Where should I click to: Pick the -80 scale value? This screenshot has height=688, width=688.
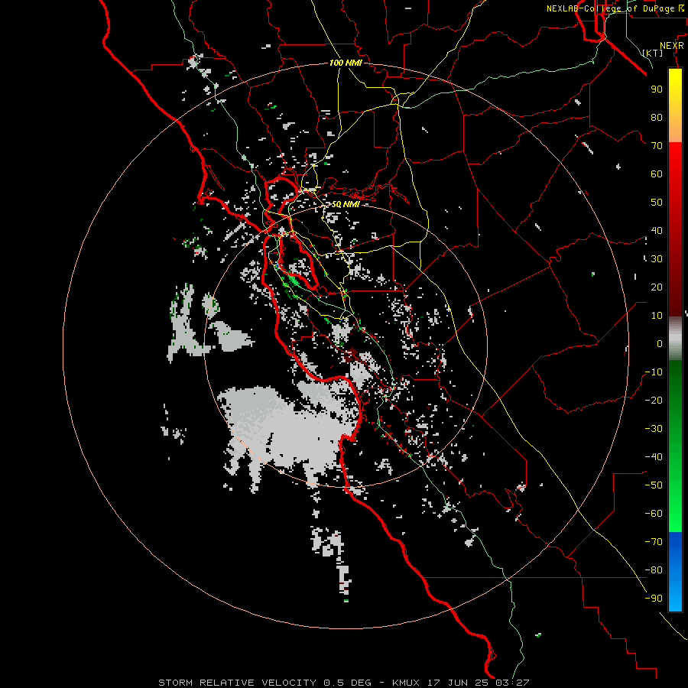(654, 570)
